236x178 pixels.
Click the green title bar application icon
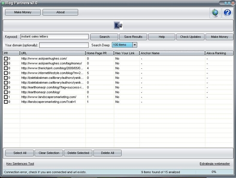[3, 3]
